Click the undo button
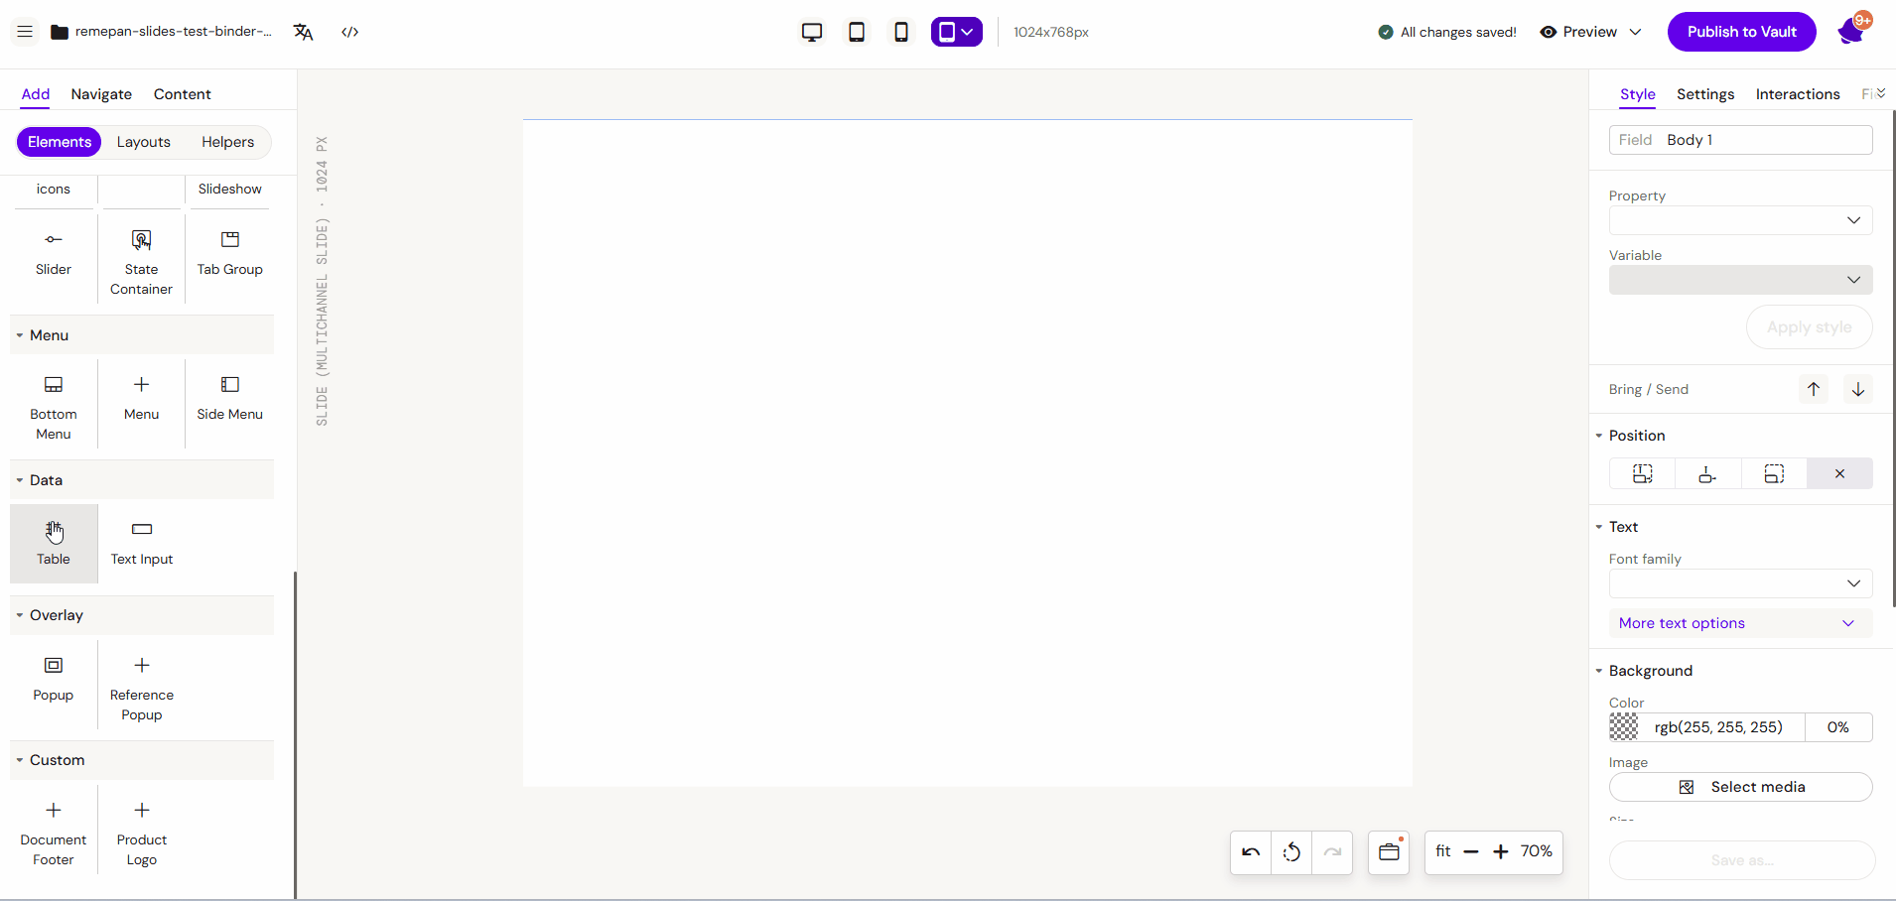Image resolution: width=1896 pixels, height=901 pixels. tap(1251, 852)
